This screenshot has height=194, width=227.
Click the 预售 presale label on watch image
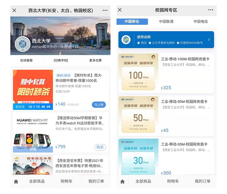click(33, 149)
